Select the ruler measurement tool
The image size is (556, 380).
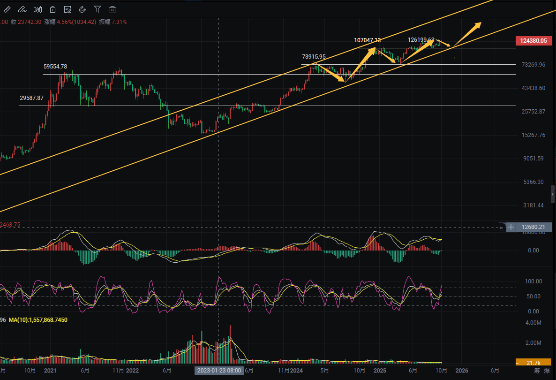(x=7, y=9)
